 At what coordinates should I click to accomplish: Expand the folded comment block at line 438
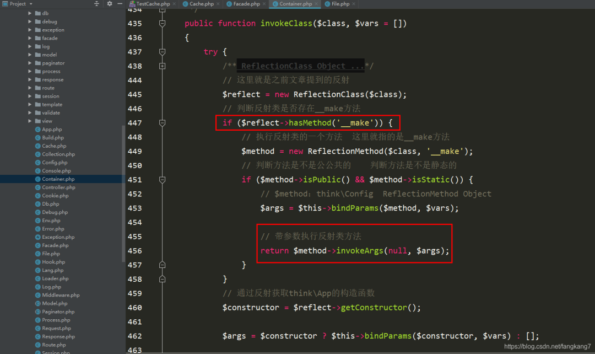162,66
